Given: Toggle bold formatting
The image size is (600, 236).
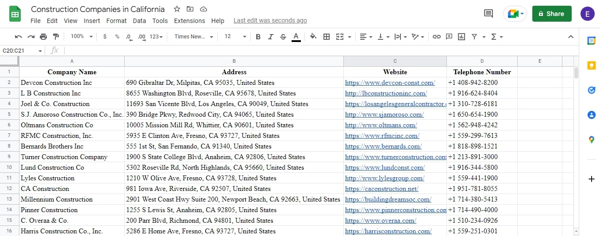Looking at the screenshot, I should 258,37.
